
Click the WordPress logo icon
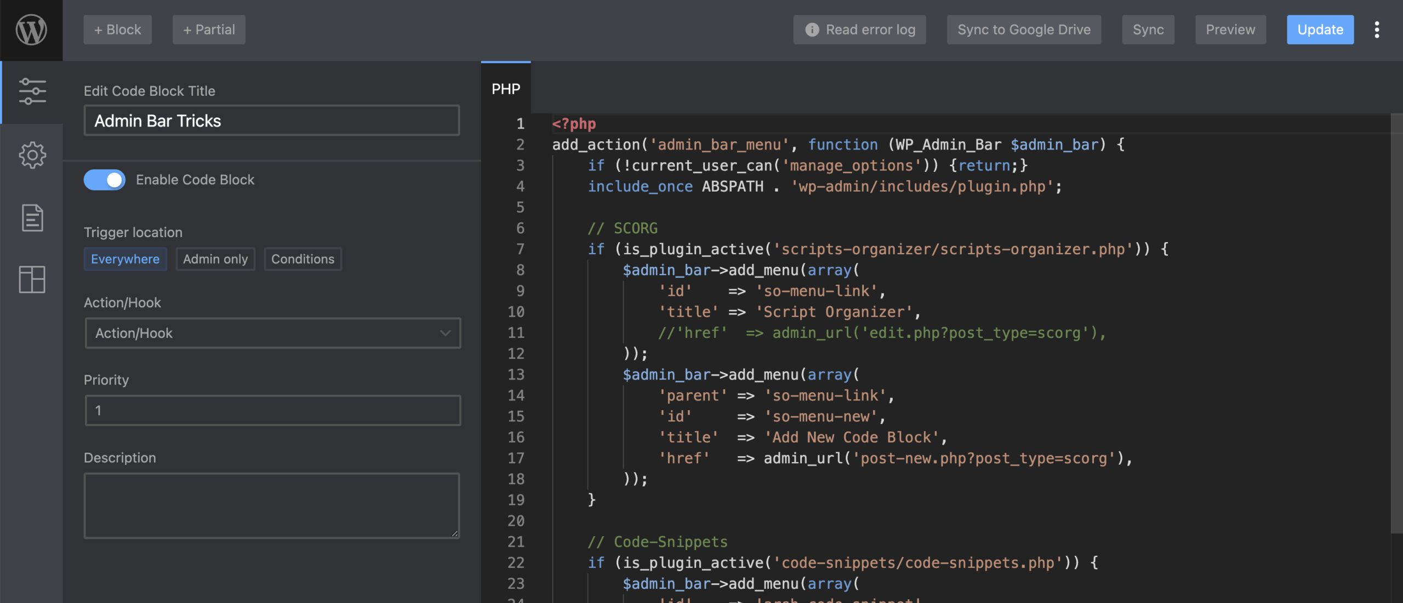pos(31,30)
